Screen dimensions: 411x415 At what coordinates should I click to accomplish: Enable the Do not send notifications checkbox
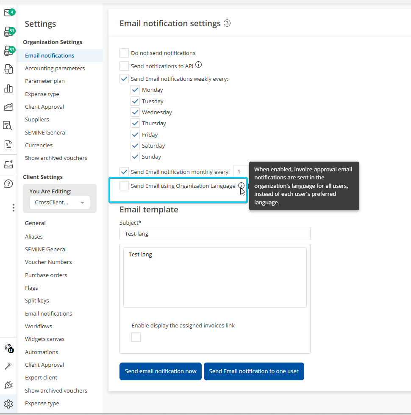click(124, 53)
